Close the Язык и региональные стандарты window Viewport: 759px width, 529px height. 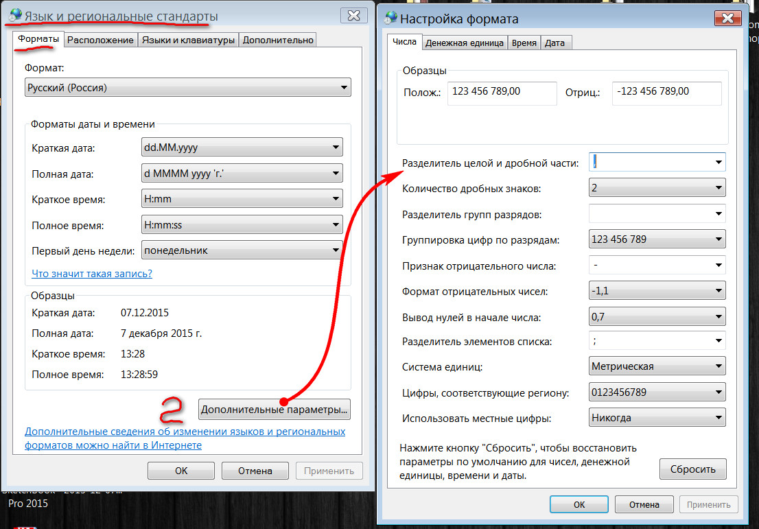354,16
